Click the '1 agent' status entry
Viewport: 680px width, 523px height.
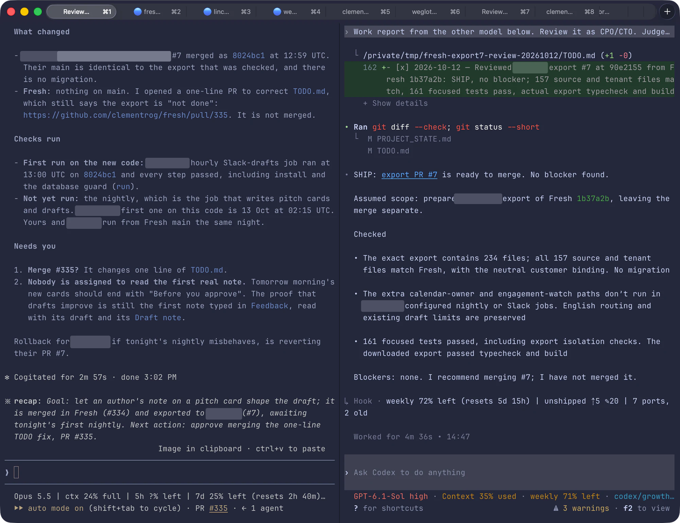[267, 508]
